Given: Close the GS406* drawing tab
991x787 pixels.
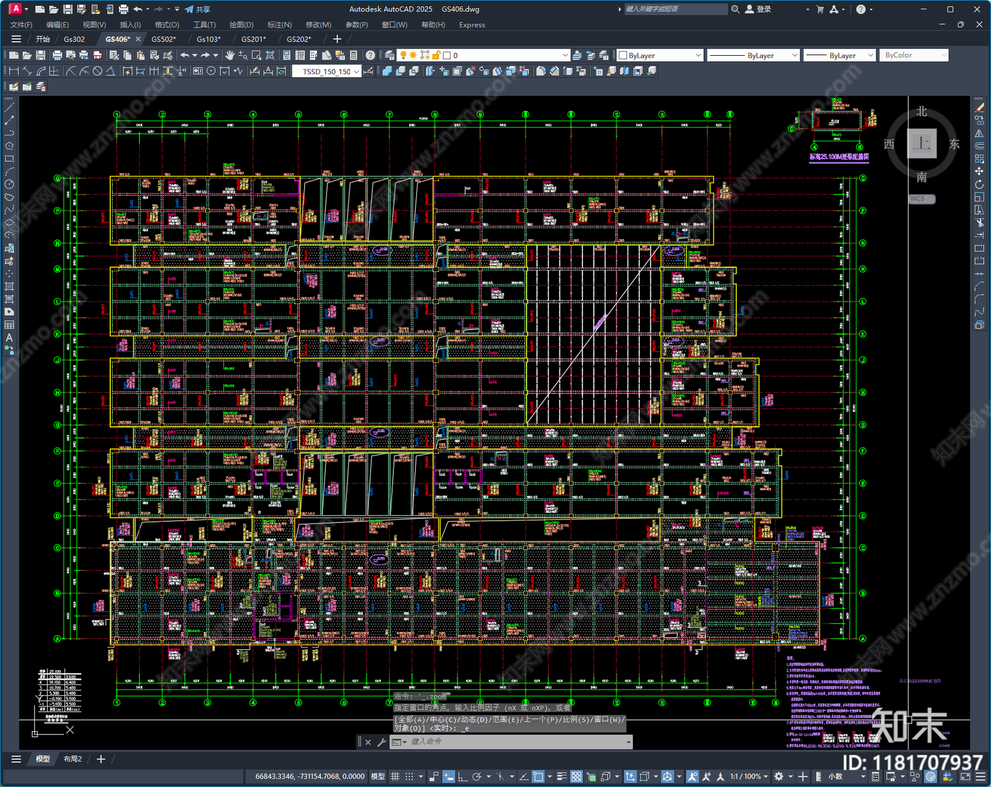Looking at the screenshot, I should click(138, 39).
